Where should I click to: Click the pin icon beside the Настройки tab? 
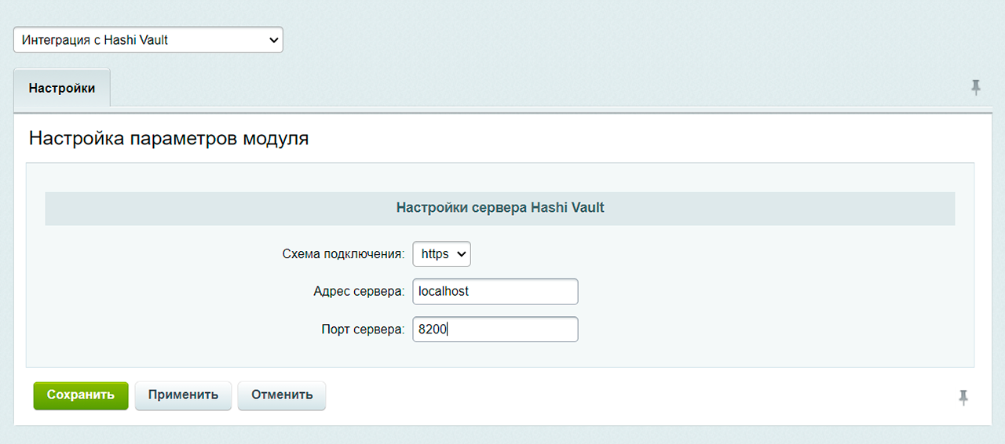(976, 87)
